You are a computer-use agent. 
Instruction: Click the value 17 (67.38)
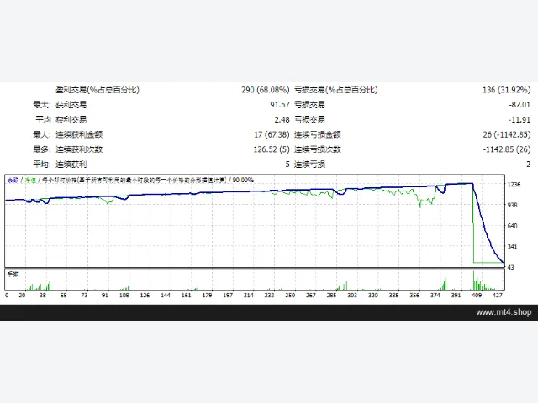[272, 134]
